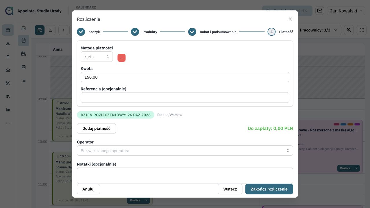The width and height of the screenshot is (370, 208).
Task: Go to previous day with the left arrow
Action: 63,30
